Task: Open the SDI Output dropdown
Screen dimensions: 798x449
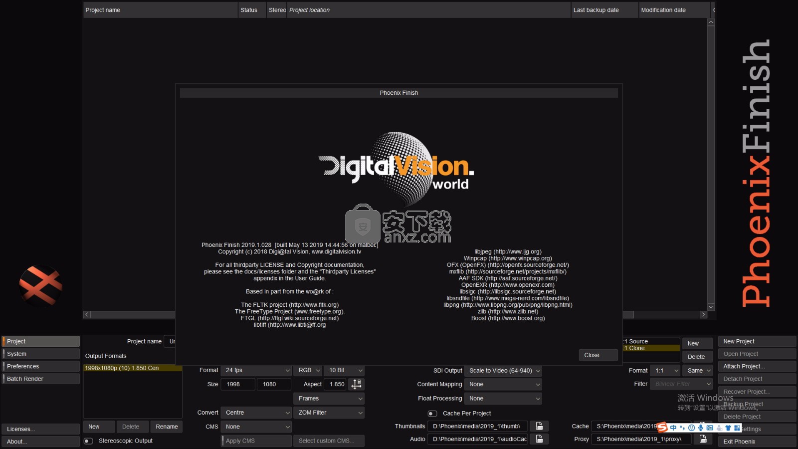Action: pyautogui.click(x=503, y=371)
